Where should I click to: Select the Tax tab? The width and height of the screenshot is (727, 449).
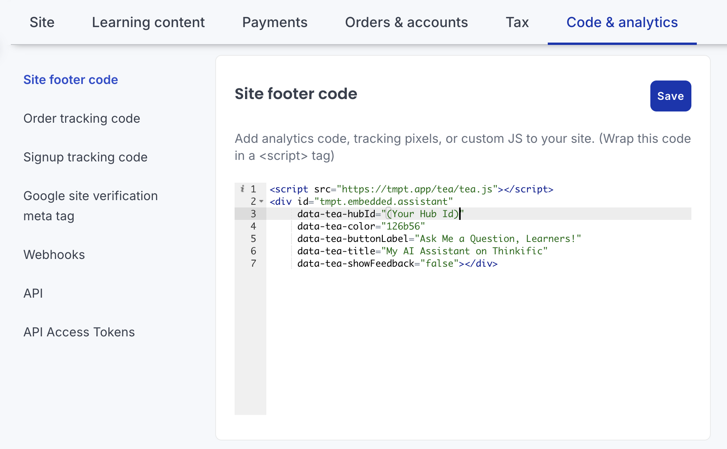(517, 22)
